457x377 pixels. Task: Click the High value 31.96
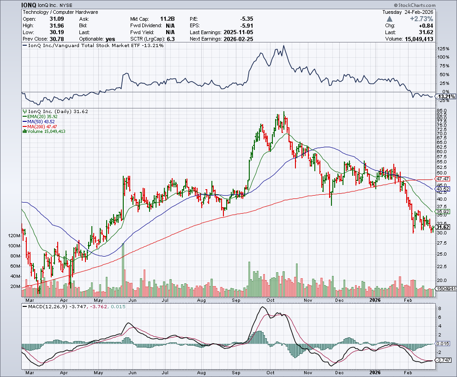pos(56,25)
